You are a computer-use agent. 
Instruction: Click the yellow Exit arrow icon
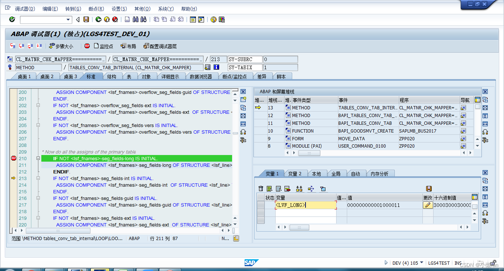pyautogui.click(x=107, y=20)
